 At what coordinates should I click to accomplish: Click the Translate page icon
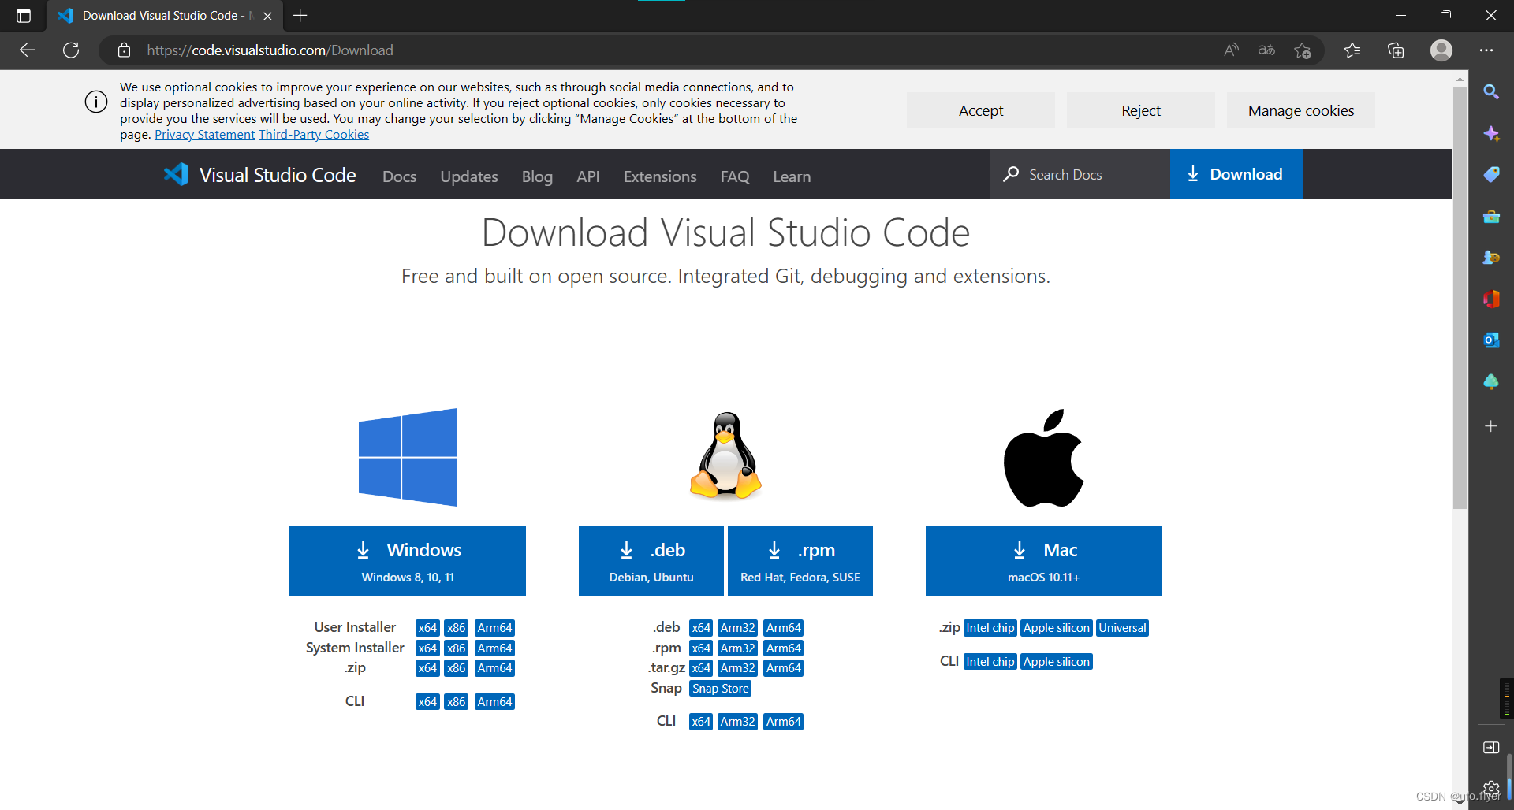click(1266, 50)
